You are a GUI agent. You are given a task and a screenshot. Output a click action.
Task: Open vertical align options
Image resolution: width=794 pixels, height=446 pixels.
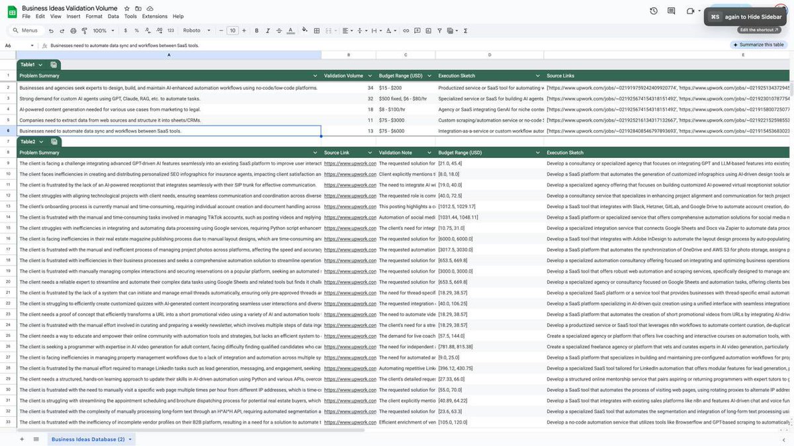click(361, 30)
